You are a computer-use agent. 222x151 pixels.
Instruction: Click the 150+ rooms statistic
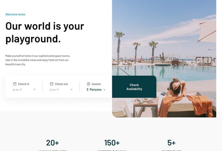pyautogui.click(x=112, y=143)
